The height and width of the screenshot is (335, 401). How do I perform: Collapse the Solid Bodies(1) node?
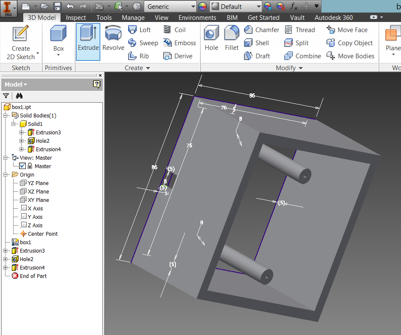coord(5,115)
